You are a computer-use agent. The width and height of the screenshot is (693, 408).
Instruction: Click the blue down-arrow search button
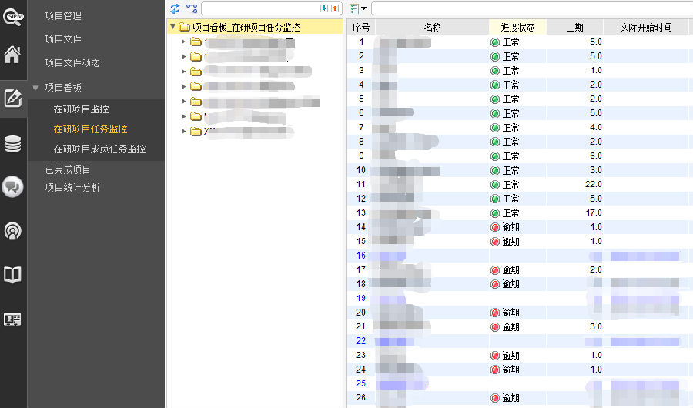[324, 8]
